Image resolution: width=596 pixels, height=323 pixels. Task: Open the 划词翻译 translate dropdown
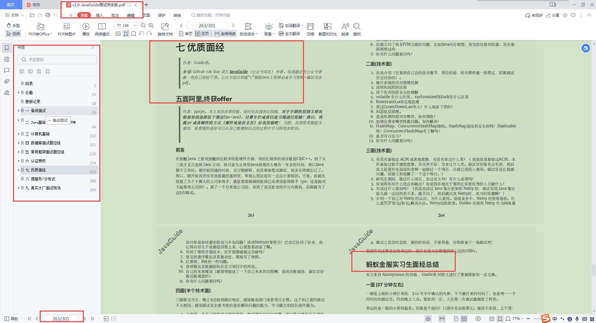[x=291, y=25]
